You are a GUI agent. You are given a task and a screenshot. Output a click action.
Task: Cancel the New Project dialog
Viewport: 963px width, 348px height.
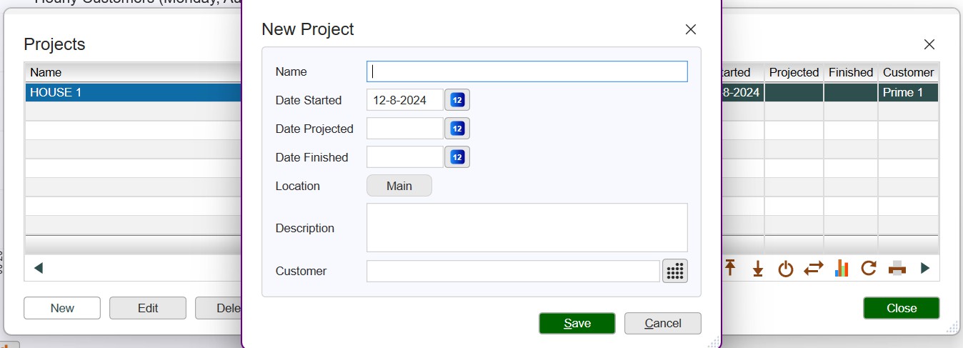point(662,323)
